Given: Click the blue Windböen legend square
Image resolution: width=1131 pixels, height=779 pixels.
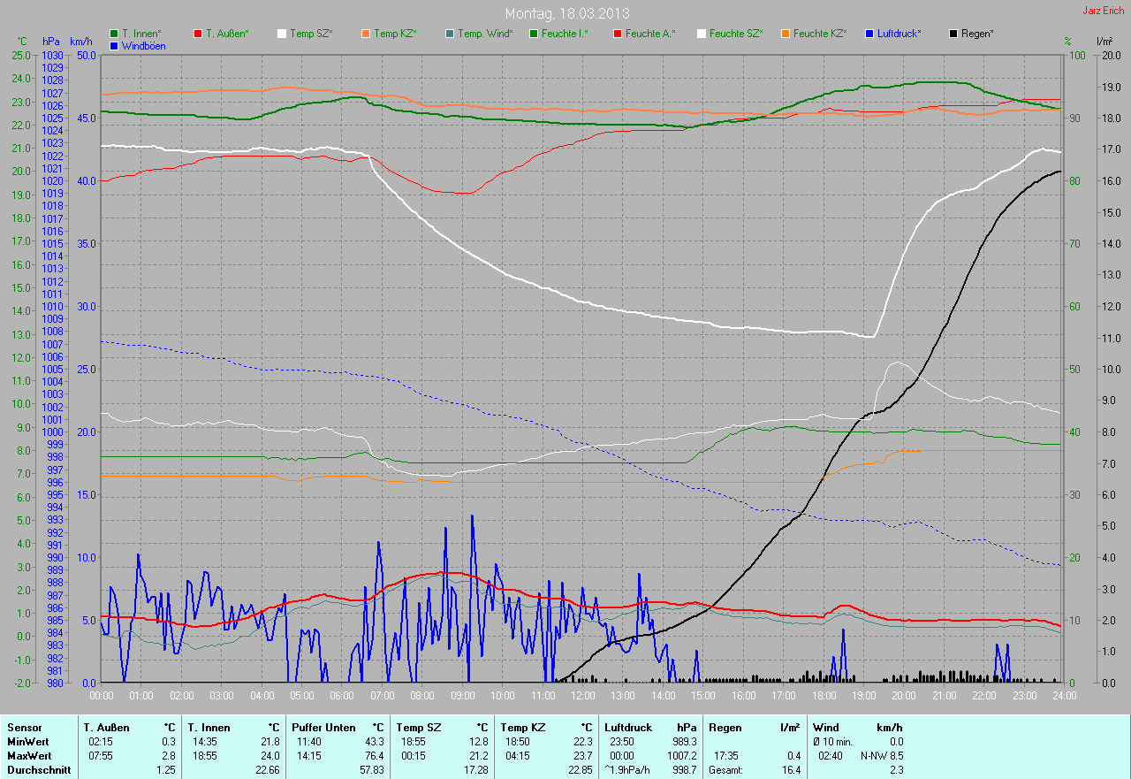Looking at the screenshot, I should pos(114,45).
